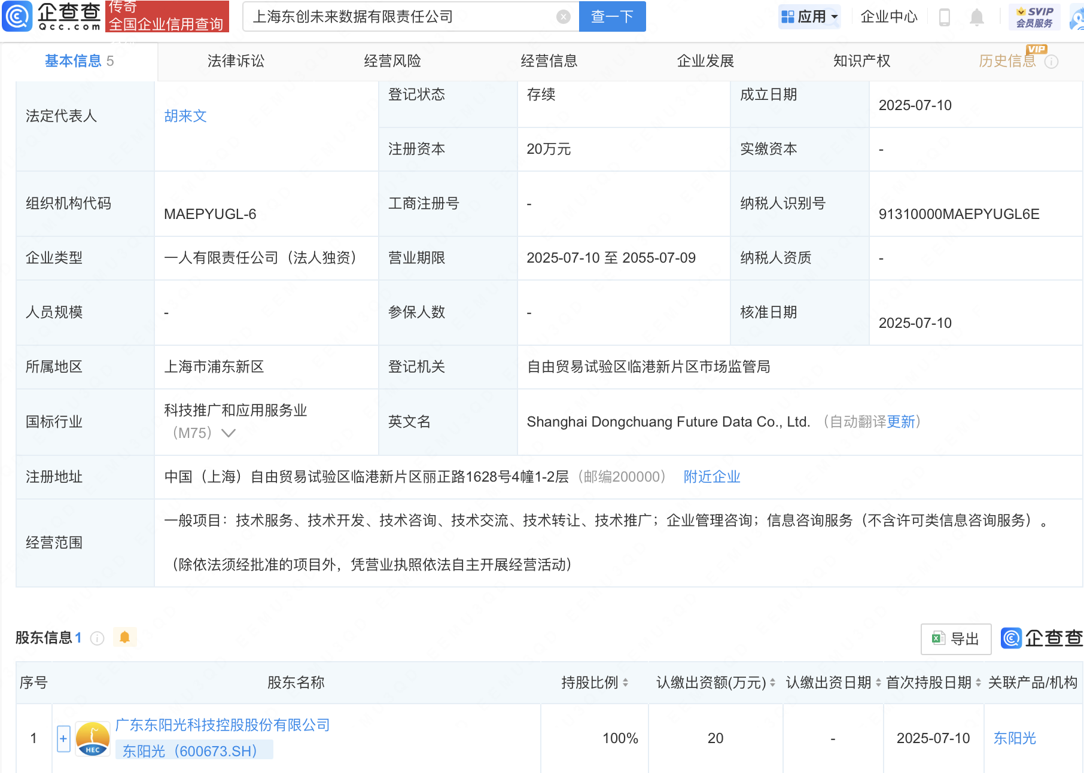Screen dimensions: 1084x773
Task: Click the 上海市浦东新区 region value
Action: (214, 367)
